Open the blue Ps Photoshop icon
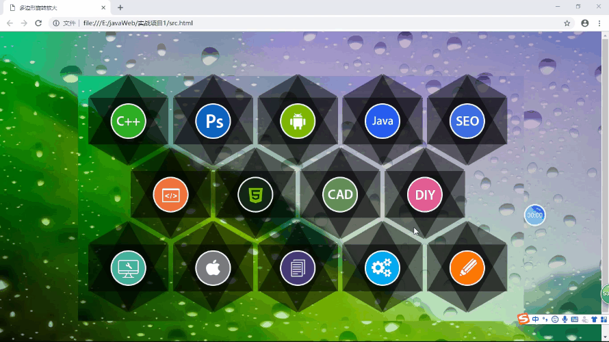This screenshot has height=342, width=609. (213, 121)
